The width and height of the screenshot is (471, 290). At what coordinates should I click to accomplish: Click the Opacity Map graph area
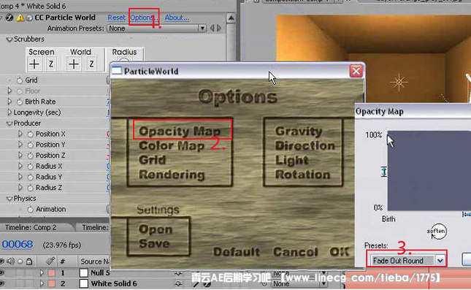[429, 170]
